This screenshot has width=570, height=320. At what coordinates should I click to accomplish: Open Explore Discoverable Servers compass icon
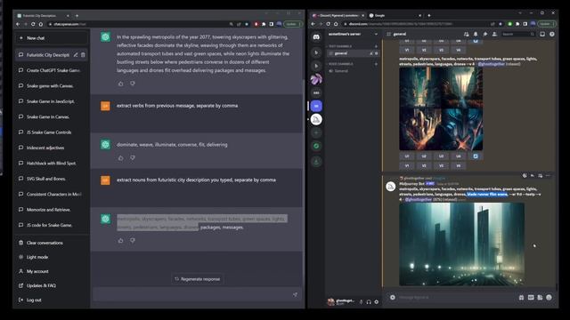[x=316, y=146]
